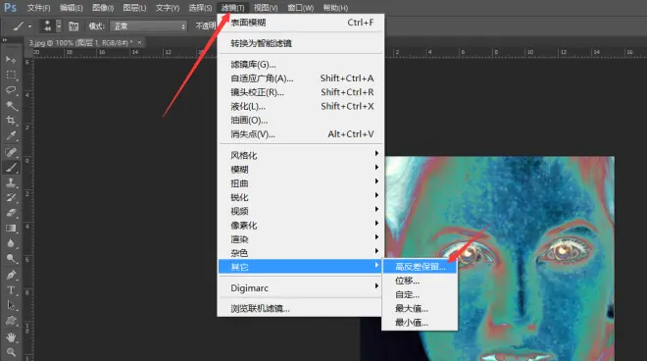647x361 pixels.
Task: Select the Zoom tool
Action: click(11, 352)
